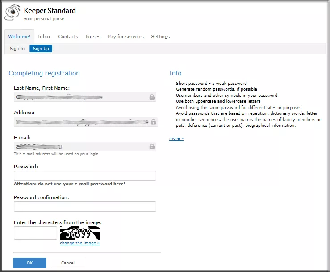
Task: Click 'Attention: do not use your e-mail password here!'
Action: (70, 184)
